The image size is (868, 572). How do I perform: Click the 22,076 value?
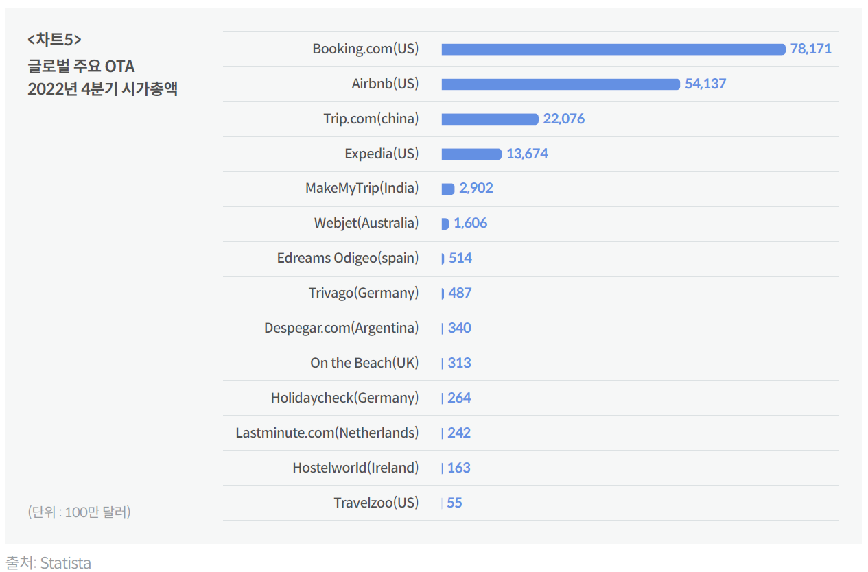[x=564, y=119]
